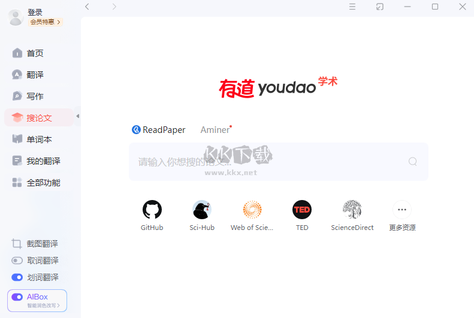Navigate back with the left arrow
This screenshot has height=318, width=474.
pos(87,7)
